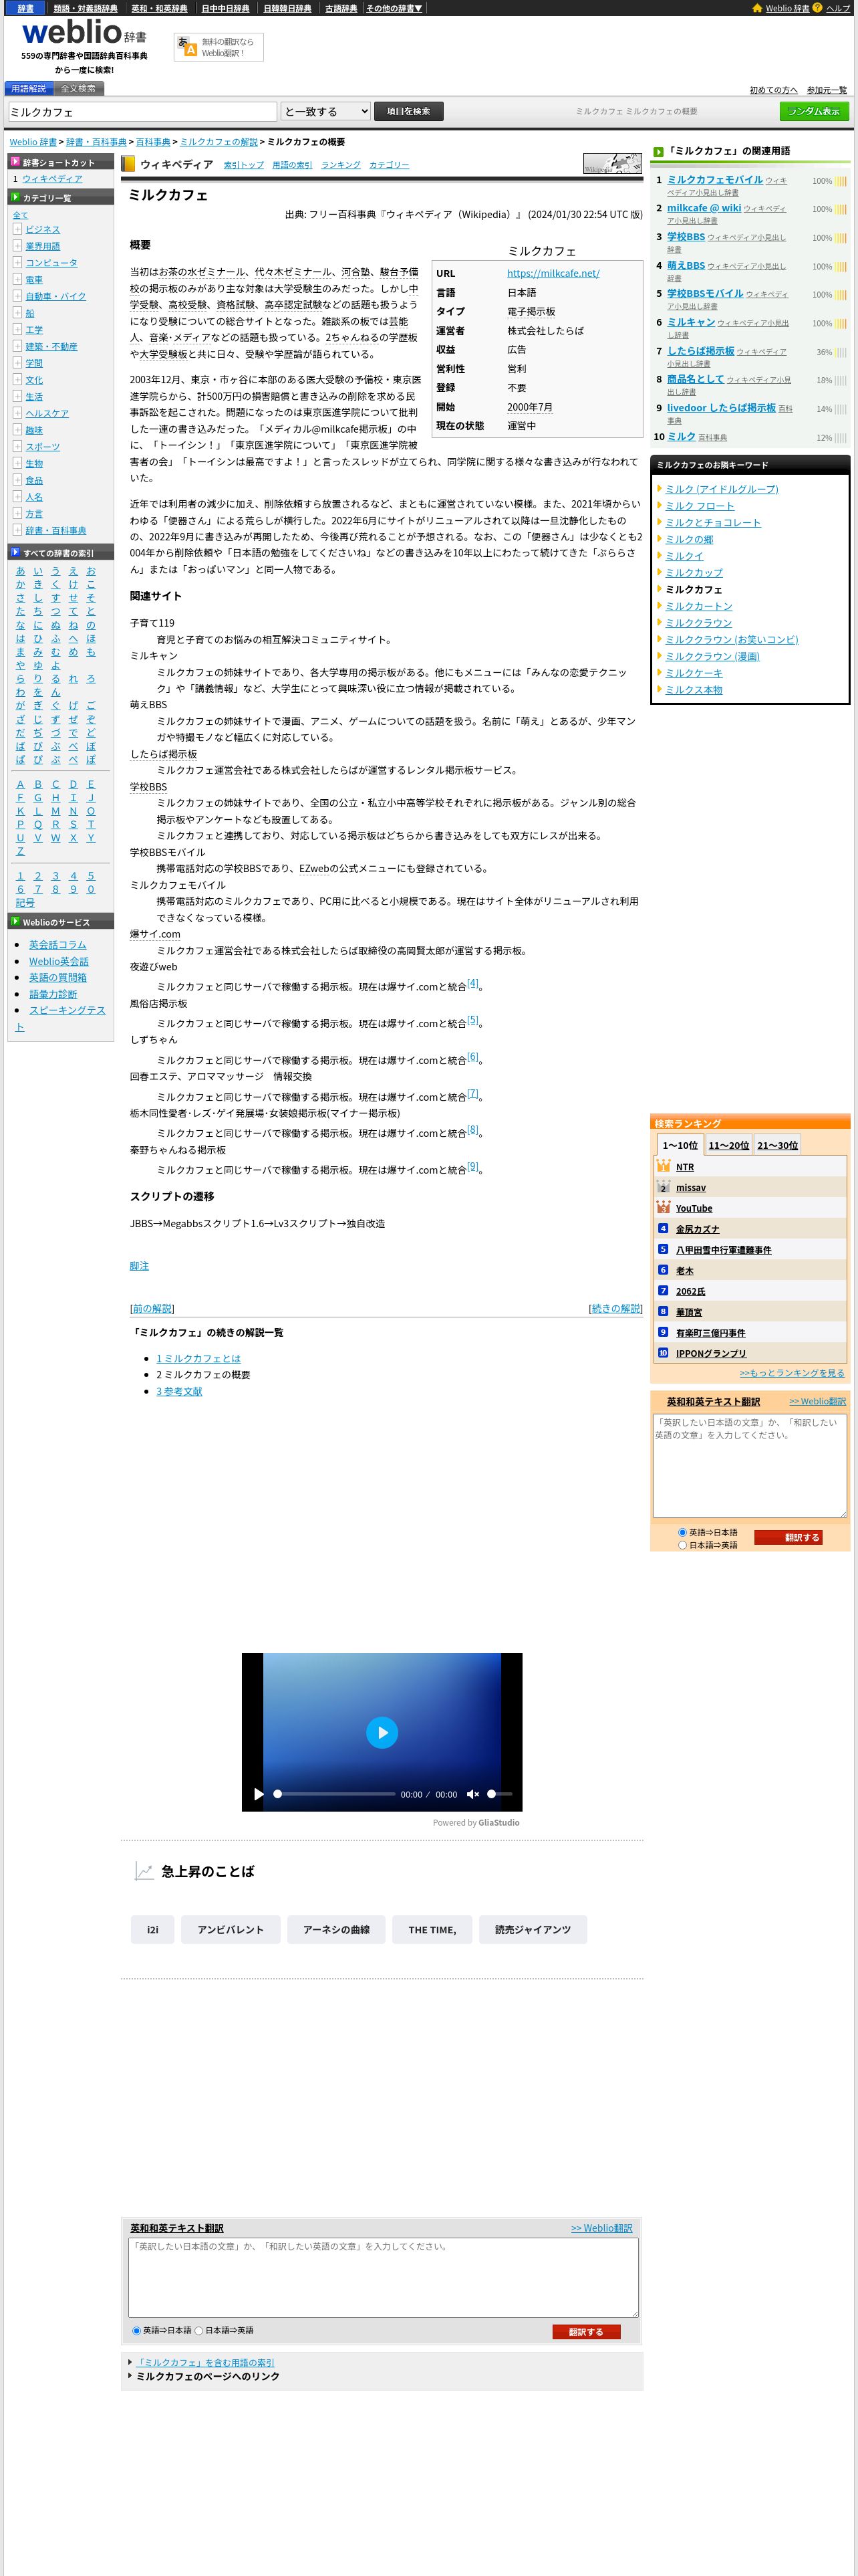Open the 英和・和英辞典 top menu
The image size is (858, 2576).
click(159, 8)
